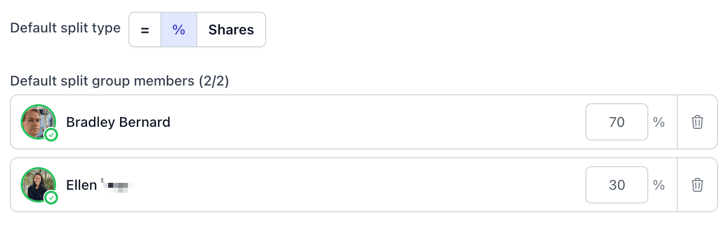Click green check badge on Ellen's avatar

pos(51,198)
